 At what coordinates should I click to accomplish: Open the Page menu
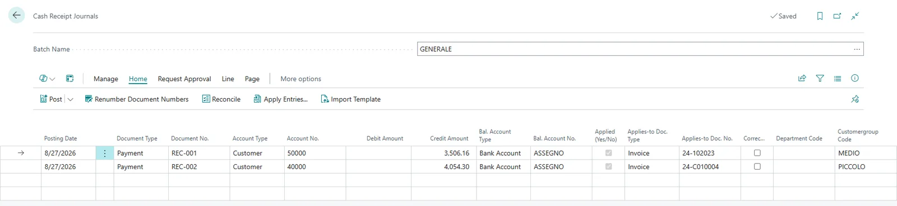252,79
